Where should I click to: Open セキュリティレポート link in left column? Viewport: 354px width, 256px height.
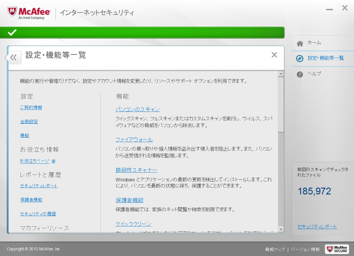coord(39,186)
